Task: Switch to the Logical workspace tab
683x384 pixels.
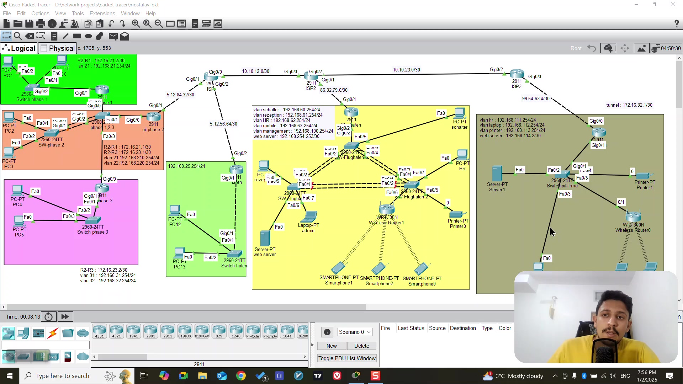Action: pos(19,48)
